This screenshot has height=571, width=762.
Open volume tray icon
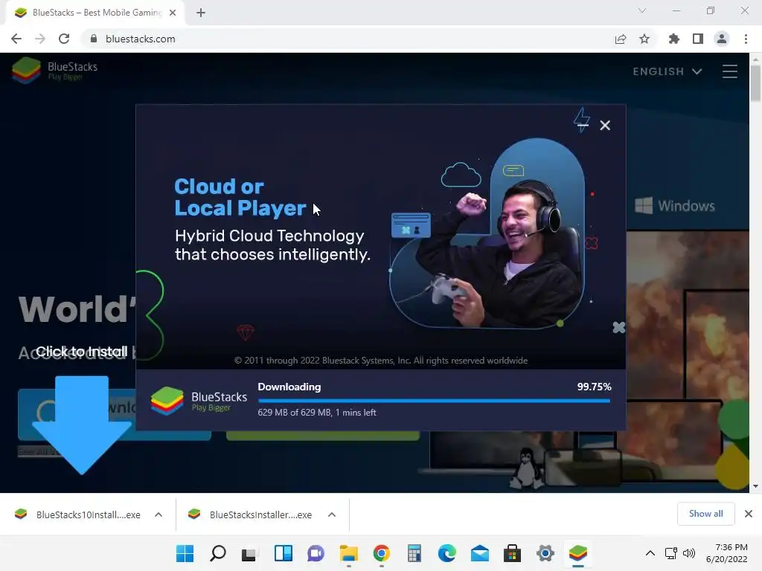point(688,553)
